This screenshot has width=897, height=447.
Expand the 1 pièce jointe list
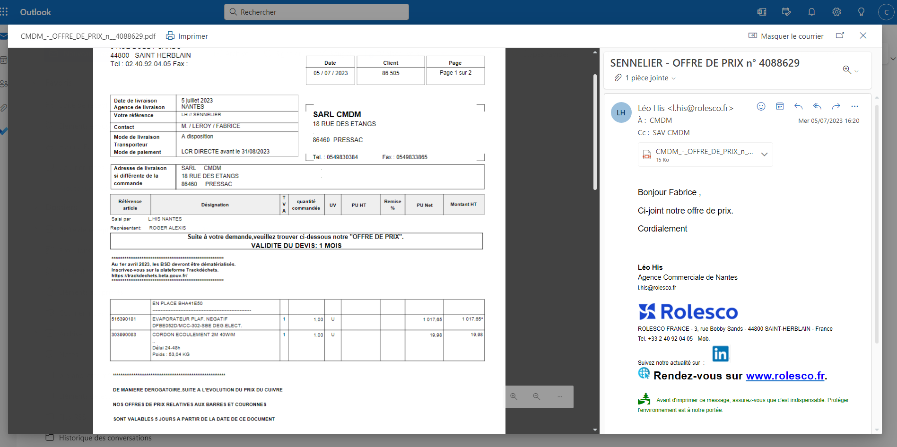(645, 78)
